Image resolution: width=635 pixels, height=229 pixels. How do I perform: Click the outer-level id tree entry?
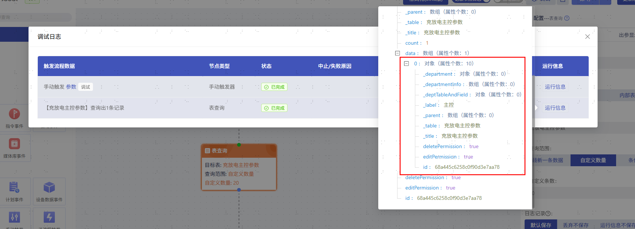click(x=443, y=198)
